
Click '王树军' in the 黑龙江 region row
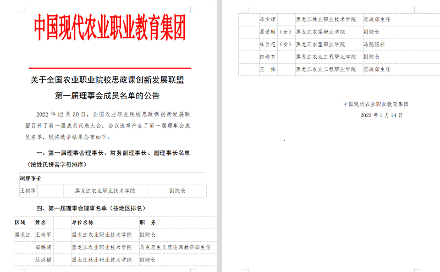(x=43, y=235)
